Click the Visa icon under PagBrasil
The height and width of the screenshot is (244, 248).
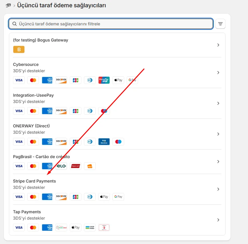pos(19,166)
